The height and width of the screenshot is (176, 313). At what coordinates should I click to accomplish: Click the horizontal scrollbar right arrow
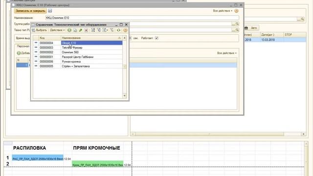(304, 134)
